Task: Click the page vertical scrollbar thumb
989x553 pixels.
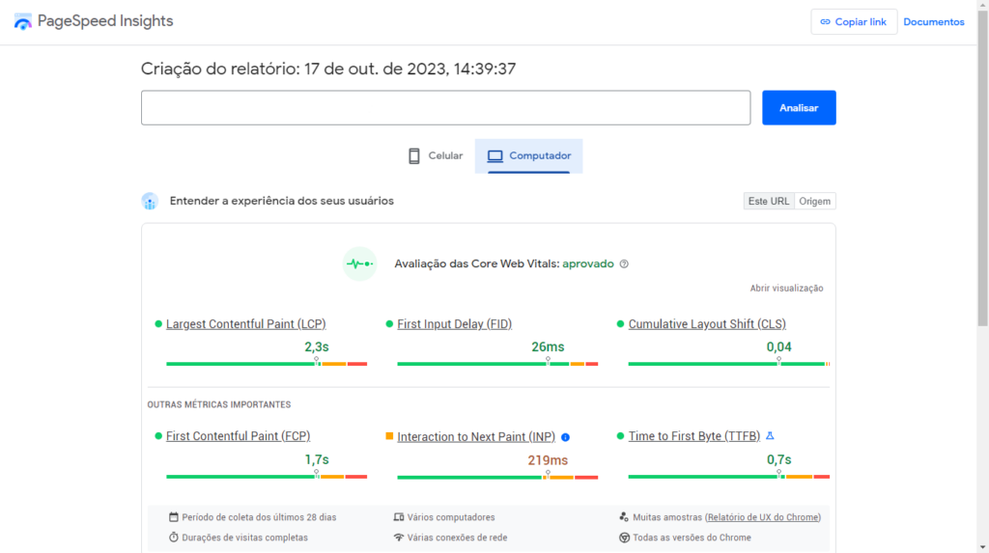Action: point(982,169)
